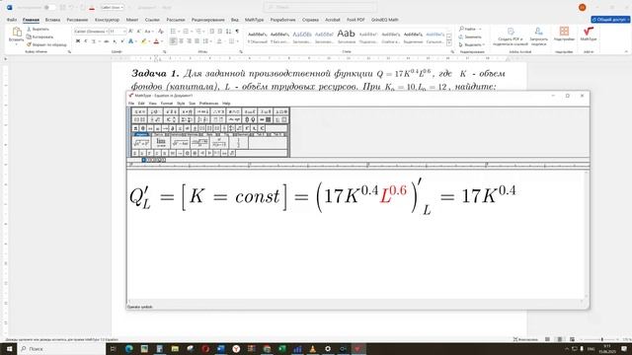Open numbered list dropdown arrow

point(192,32)
